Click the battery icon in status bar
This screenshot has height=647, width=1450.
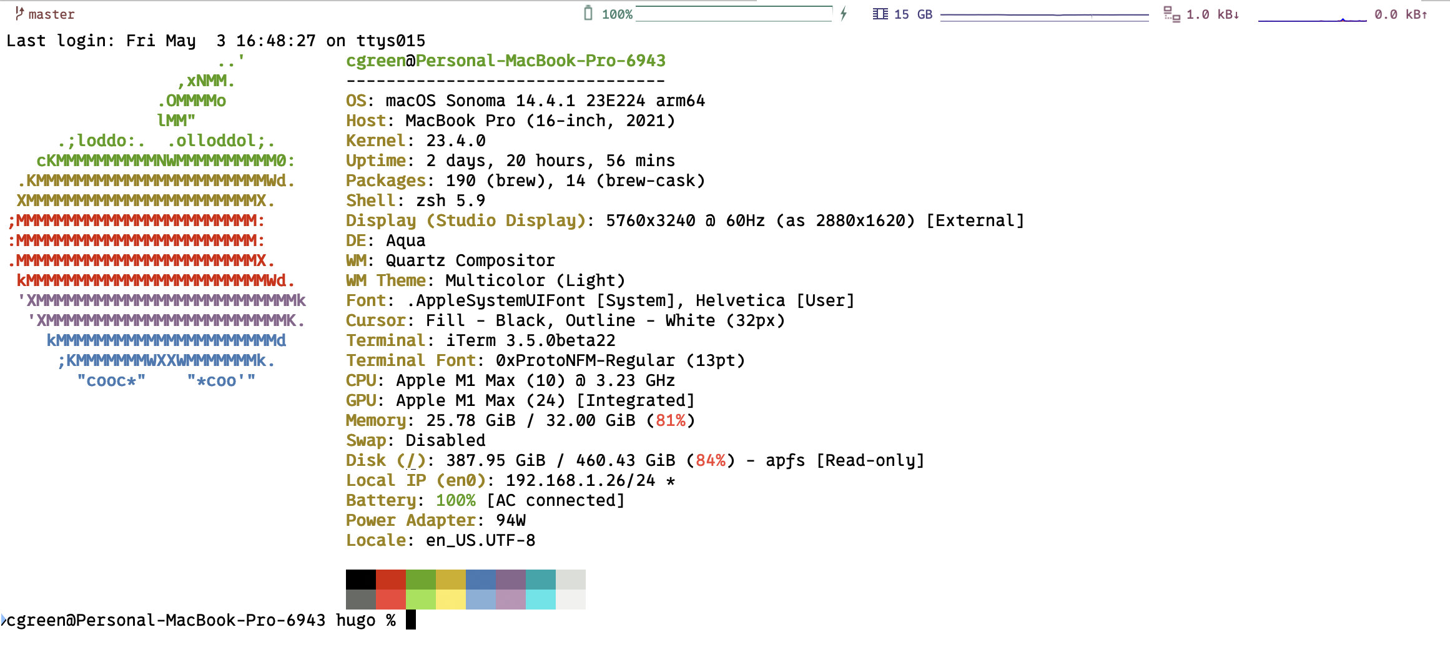click(588, 13)
